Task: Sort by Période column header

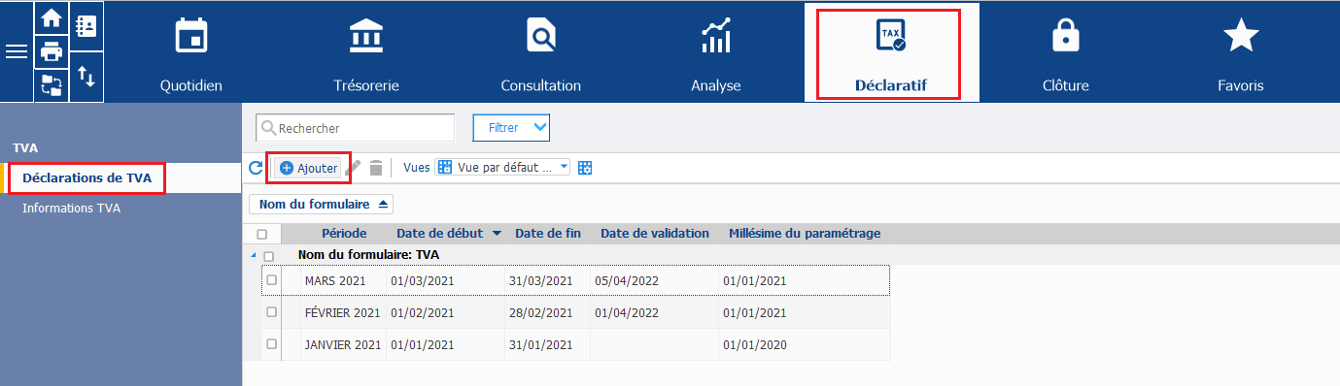Action: tap(344, 234)
